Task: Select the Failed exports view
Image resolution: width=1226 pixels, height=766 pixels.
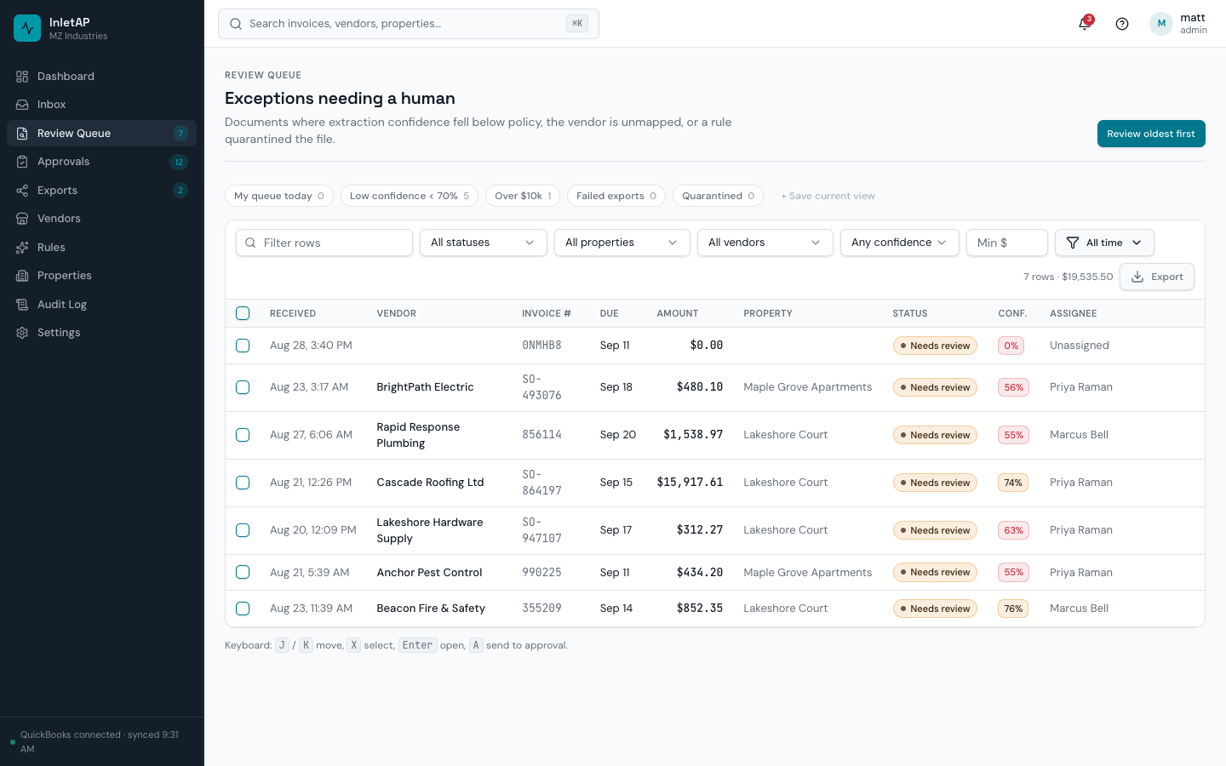Action: 616,196
